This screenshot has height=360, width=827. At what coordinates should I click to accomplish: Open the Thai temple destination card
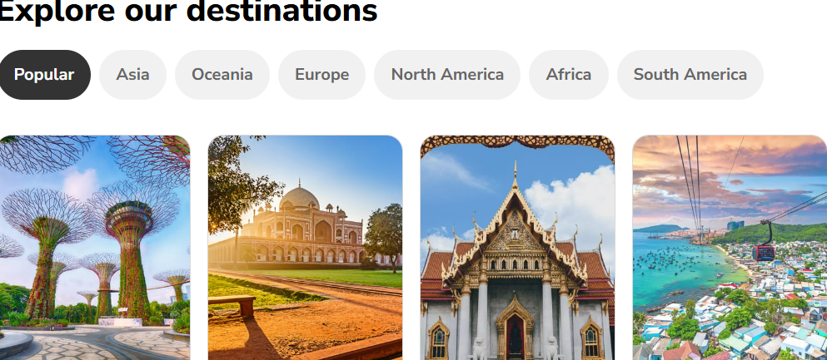pyautogui.click(x=517, y=248)
